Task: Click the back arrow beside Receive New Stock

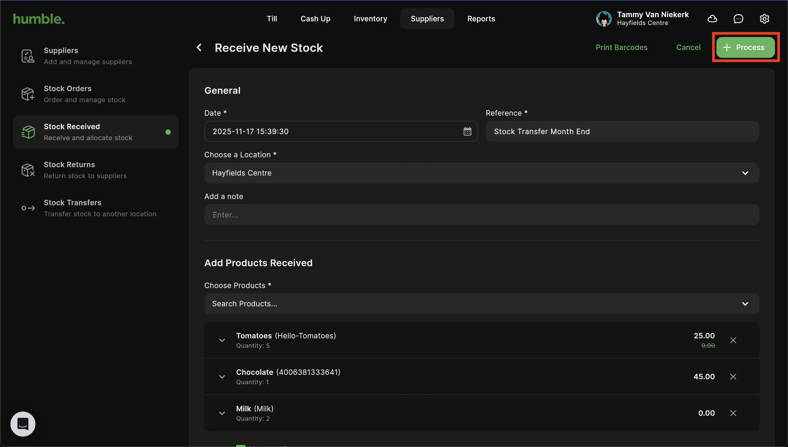Action: click(199, 48)
